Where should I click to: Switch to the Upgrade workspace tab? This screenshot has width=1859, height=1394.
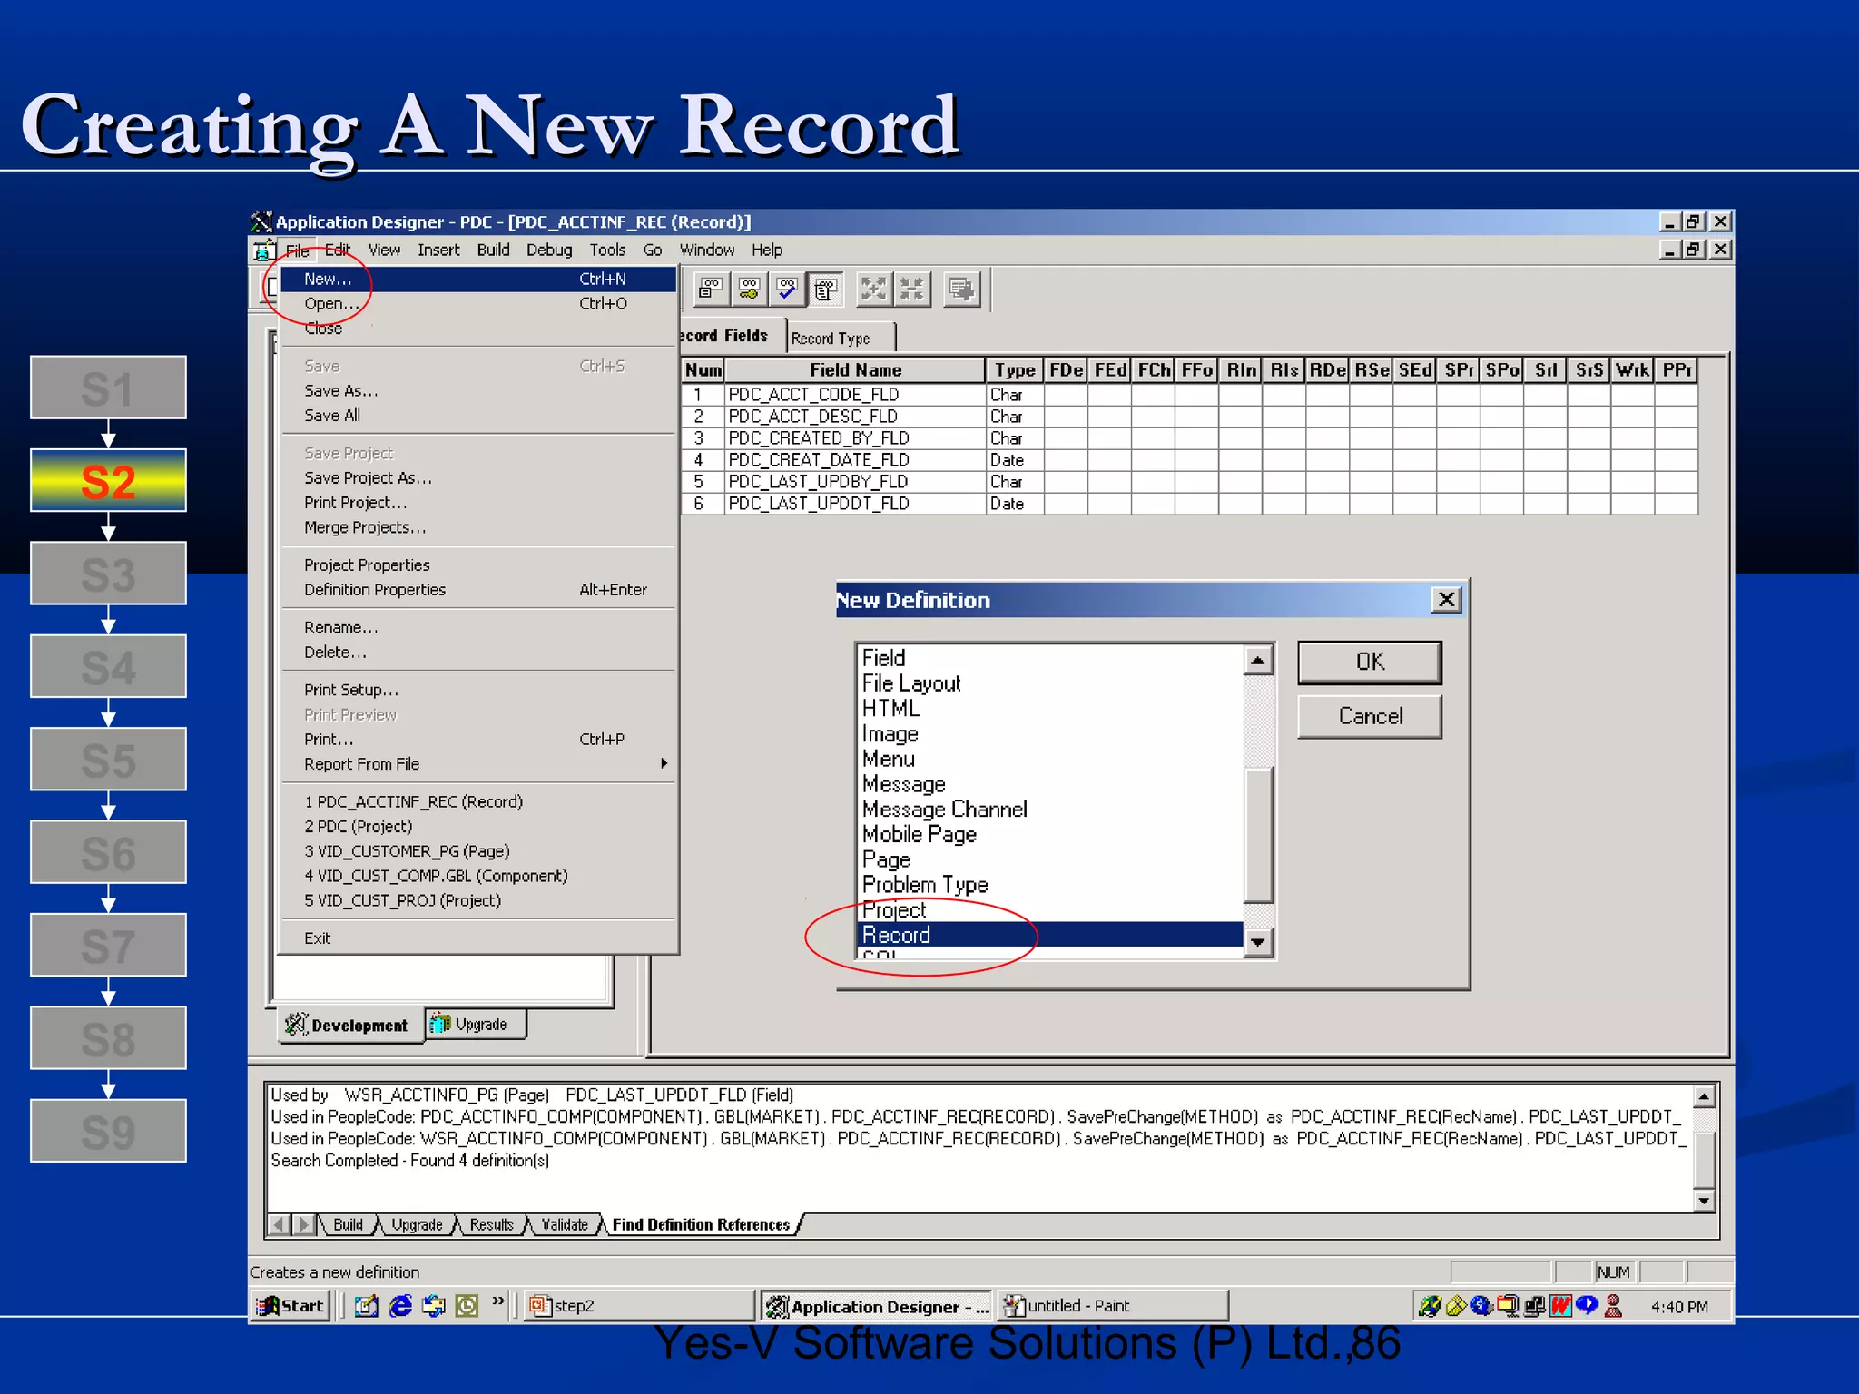(475, 1025)
